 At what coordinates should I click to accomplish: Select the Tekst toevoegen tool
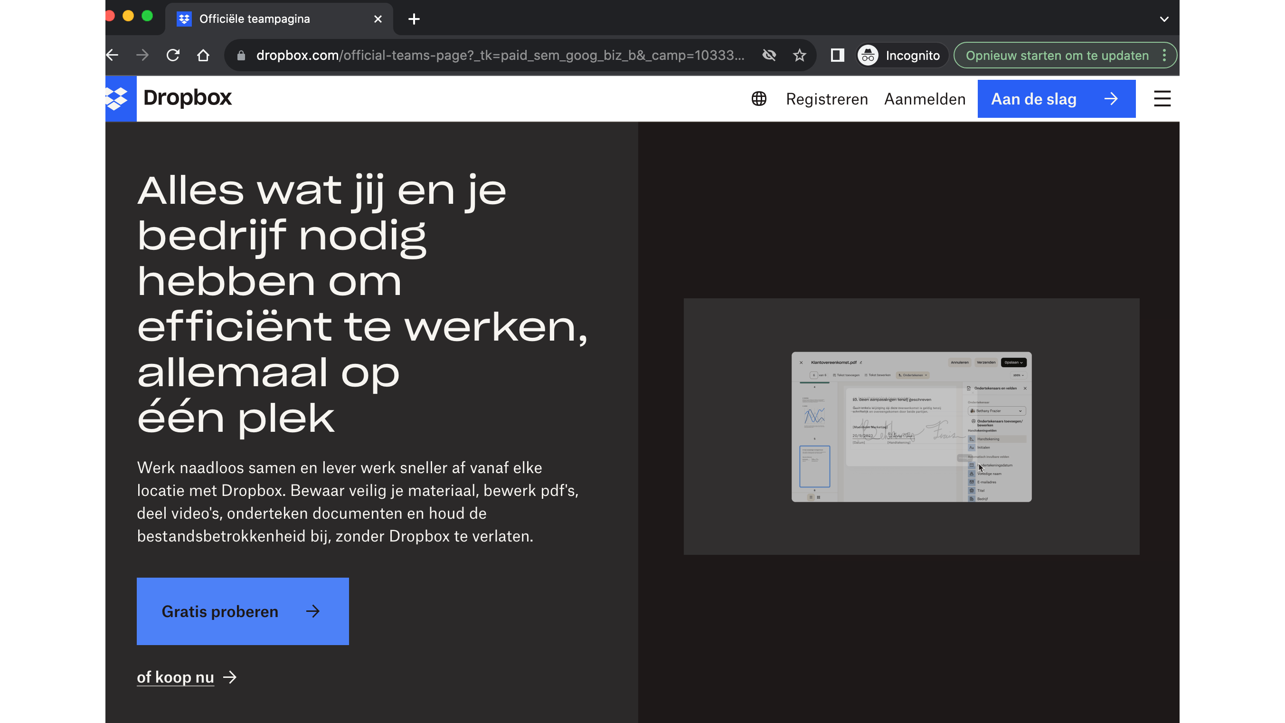[x=847, y=375]
